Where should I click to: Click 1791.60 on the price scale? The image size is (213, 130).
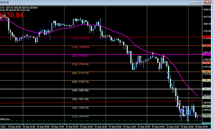(207, 31)
